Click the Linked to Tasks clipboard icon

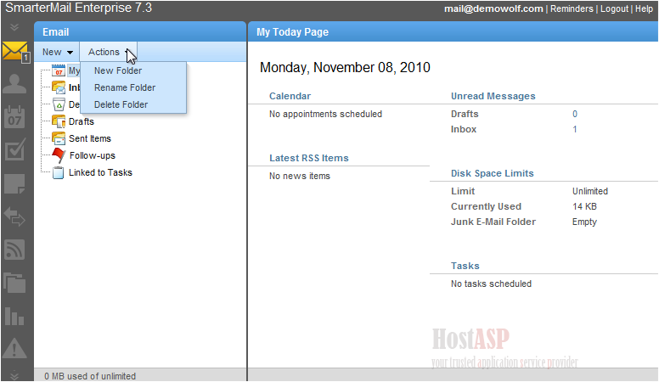click(59, 172)
